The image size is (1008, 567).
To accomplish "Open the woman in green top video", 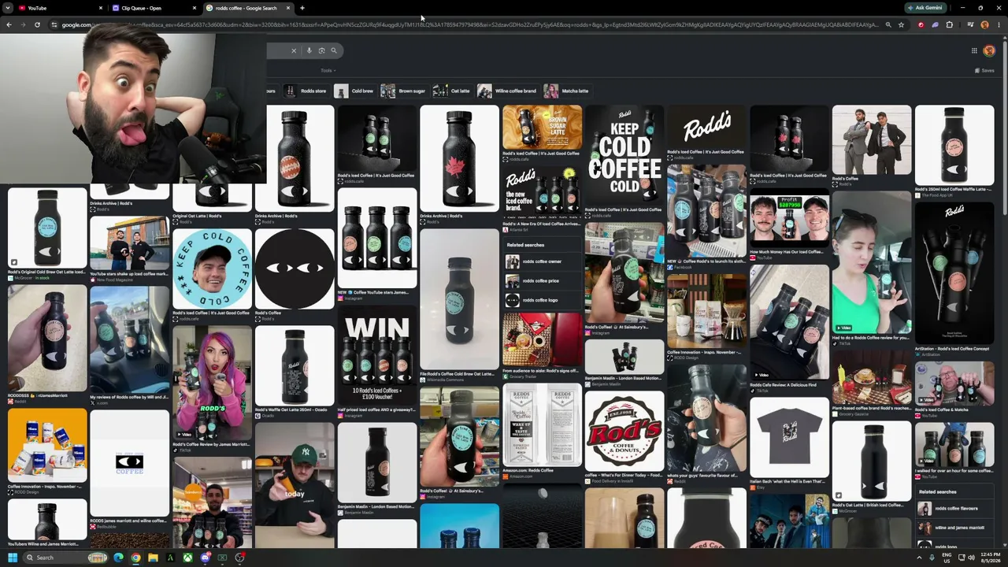I will coord(871,261).
